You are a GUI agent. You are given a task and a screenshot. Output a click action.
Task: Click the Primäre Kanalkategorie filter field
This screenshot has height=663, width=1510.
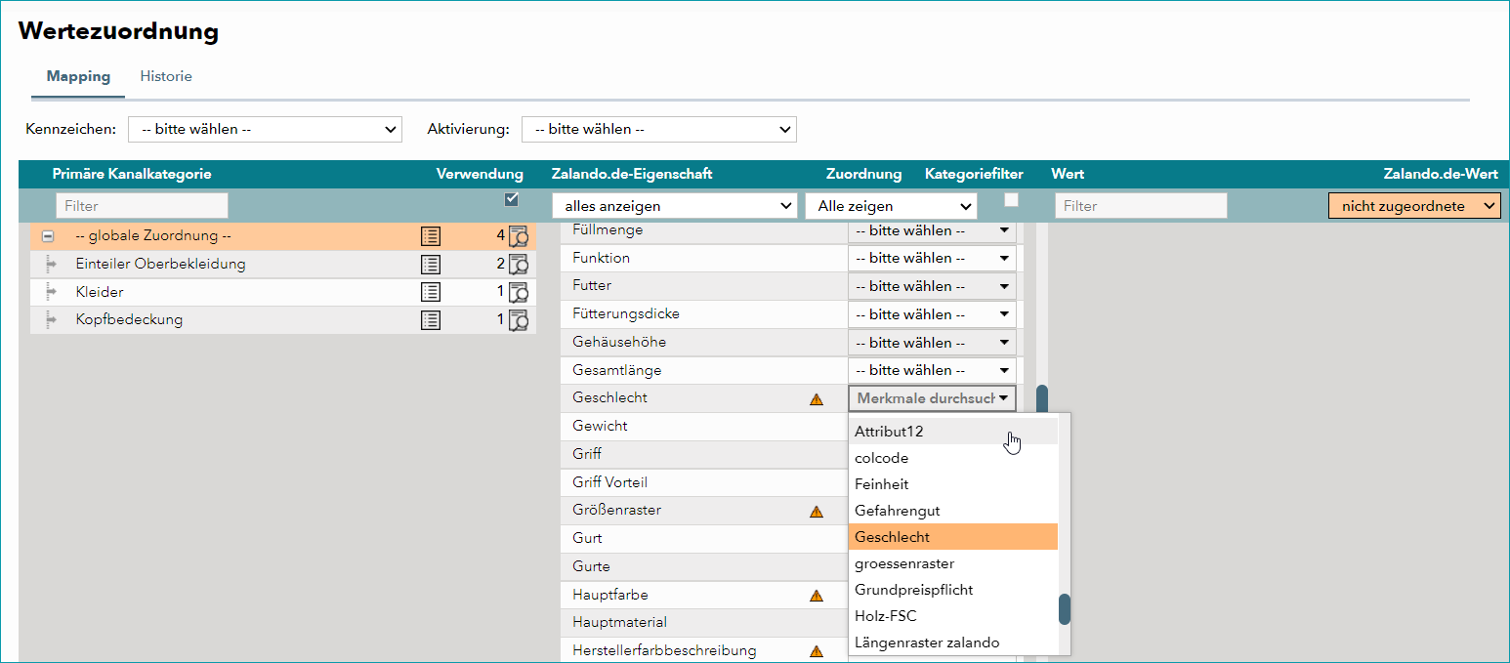point(142,206)
